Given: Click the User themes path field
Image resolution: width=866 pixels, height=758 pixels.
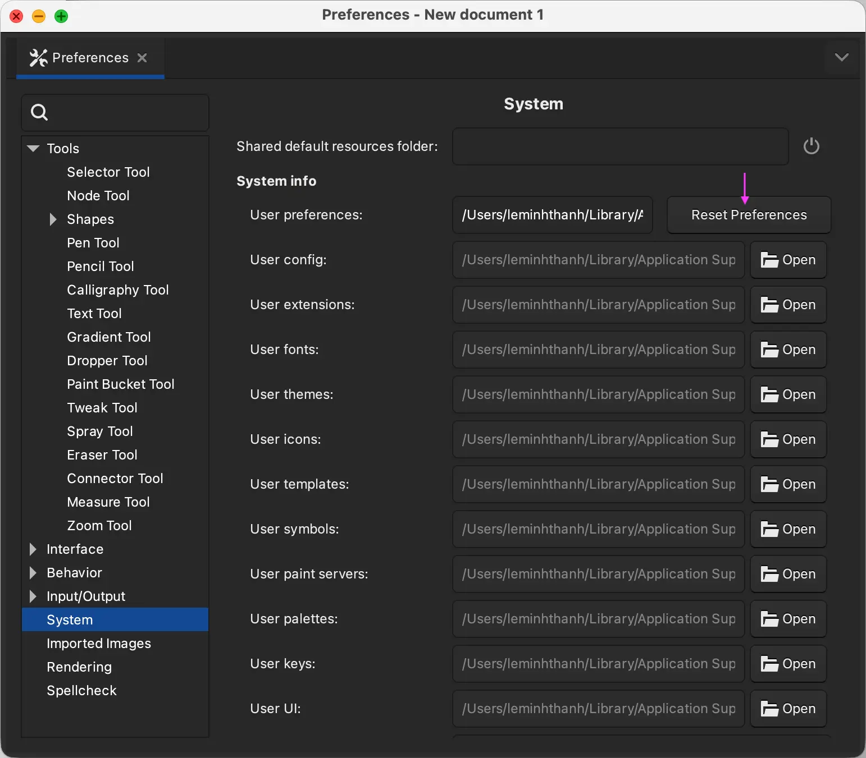Looking at the screenshot, I should pyautogui.click(x=599, y=394).
